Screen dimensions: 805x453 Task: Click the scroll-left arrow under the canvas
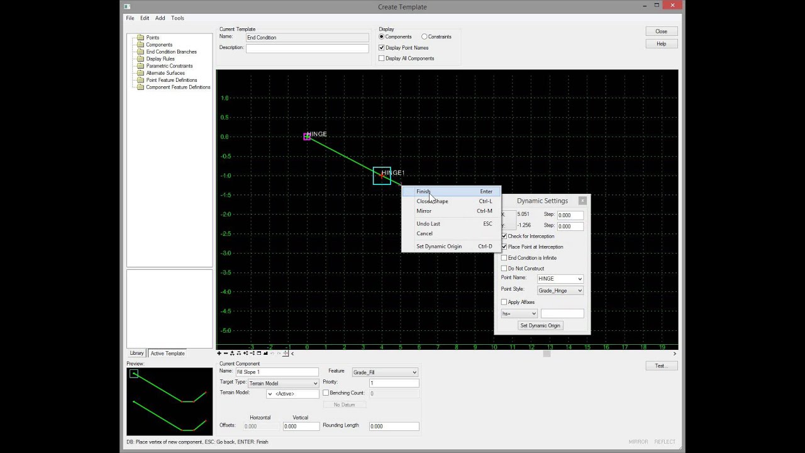tap(292, 354)
